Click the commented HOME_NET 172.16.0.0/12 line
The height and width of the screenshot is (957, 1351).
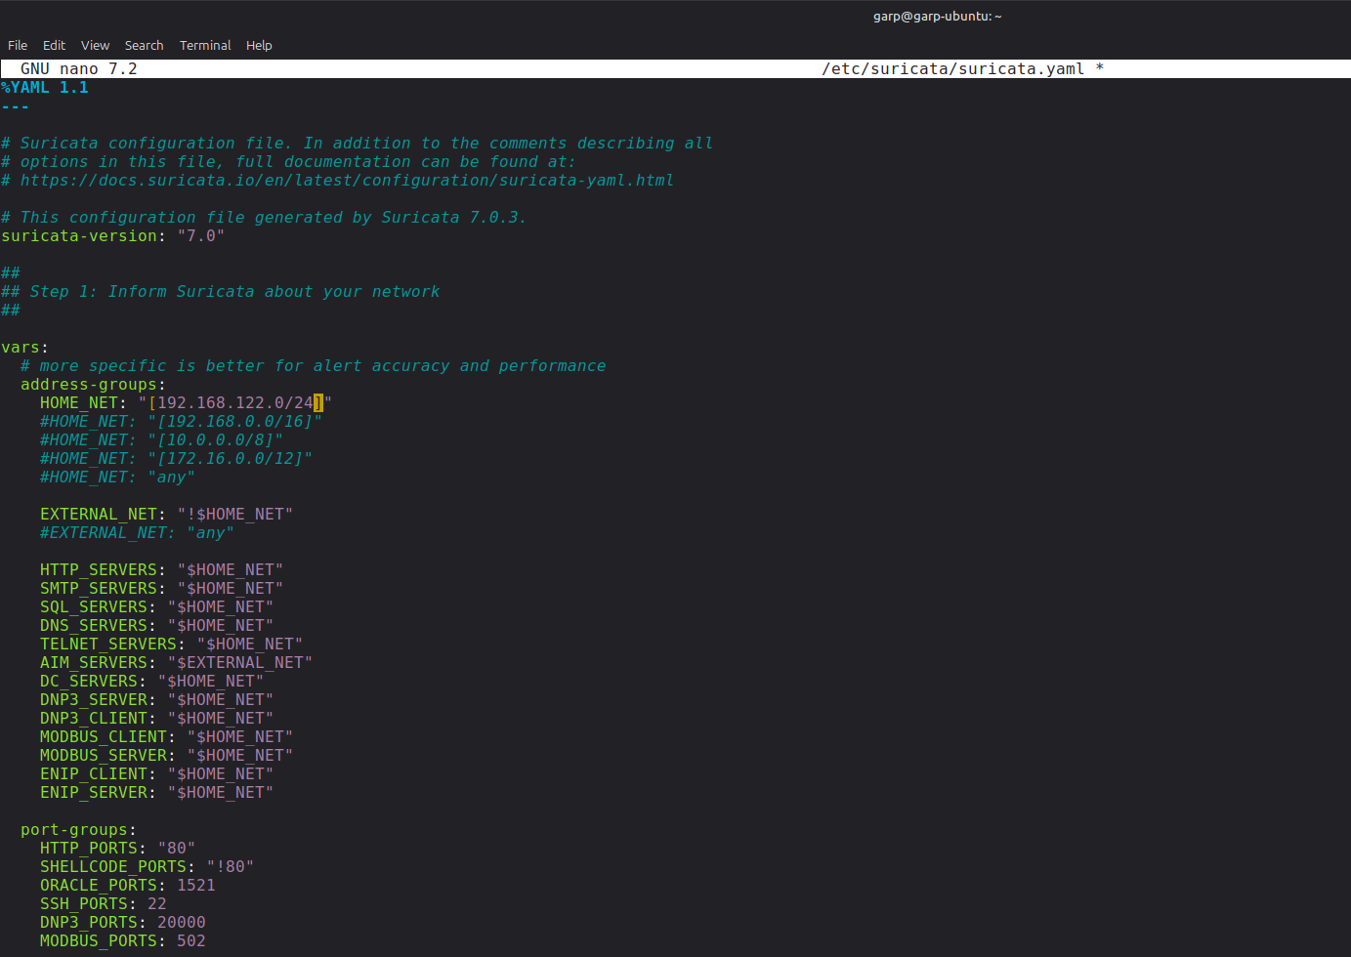177,459
